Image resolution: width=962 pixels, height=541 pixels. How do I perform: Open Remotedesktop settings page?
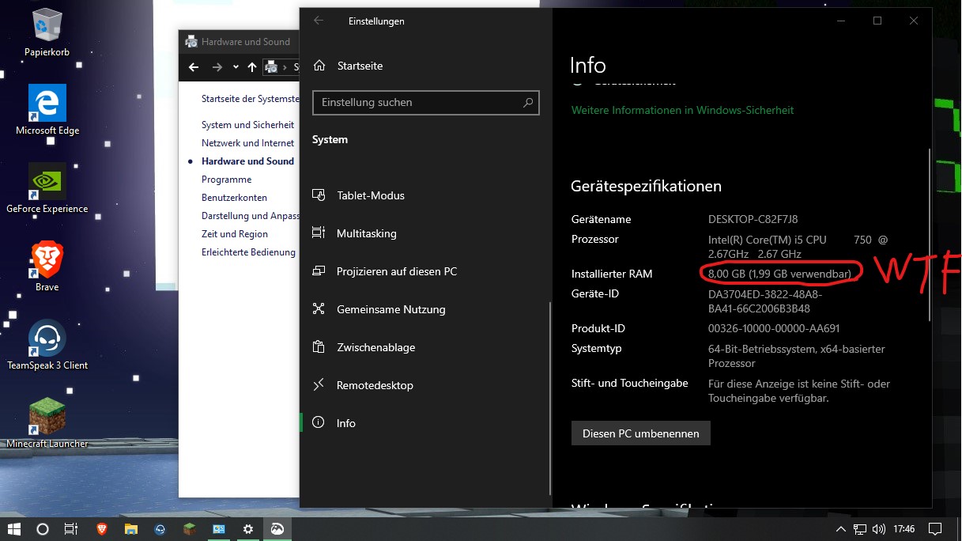(375, 385)
